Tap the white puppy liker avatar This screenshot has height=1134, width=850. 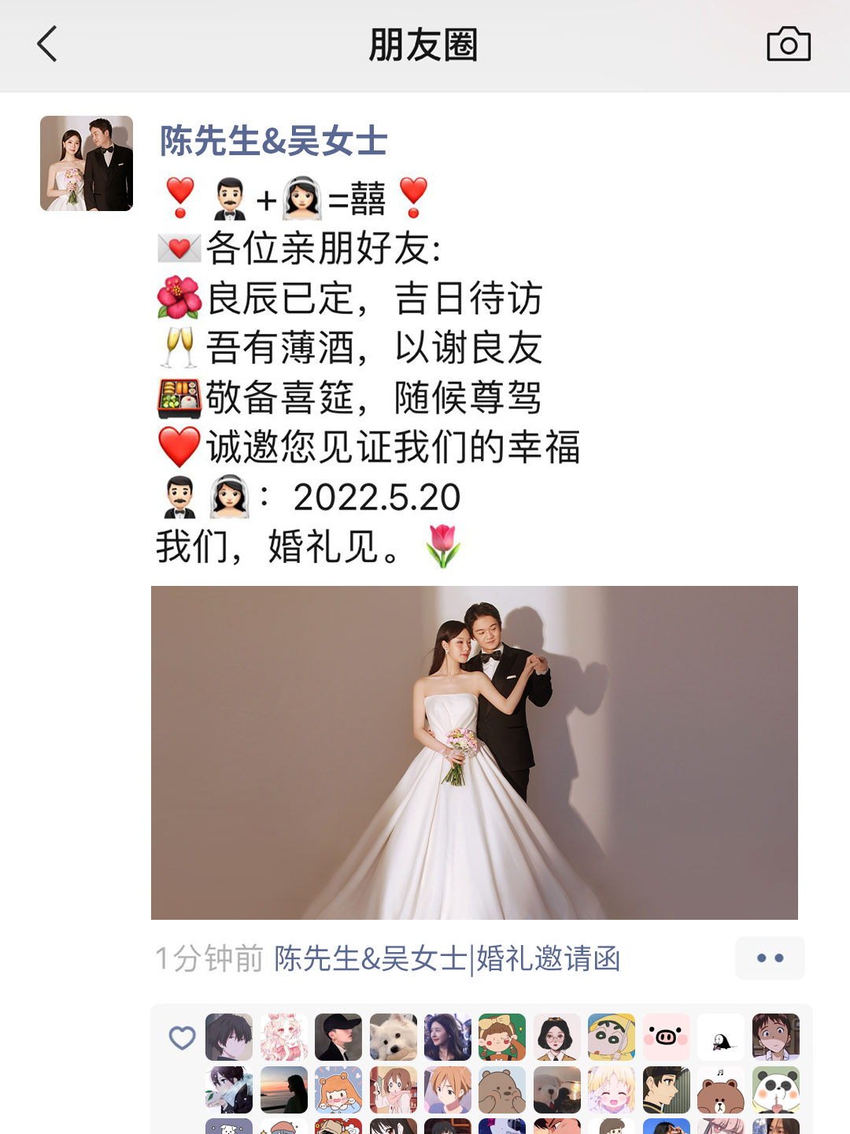coord(394,1037)
